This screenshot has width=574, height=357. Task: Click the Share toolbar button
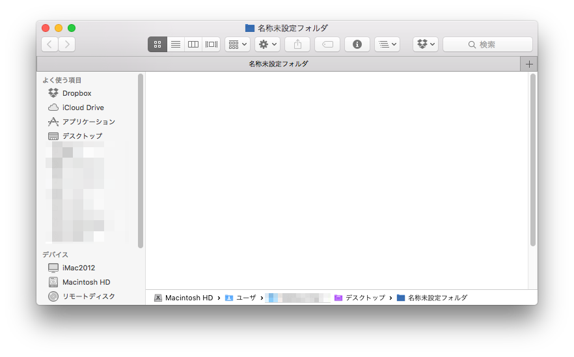(297, 44)
